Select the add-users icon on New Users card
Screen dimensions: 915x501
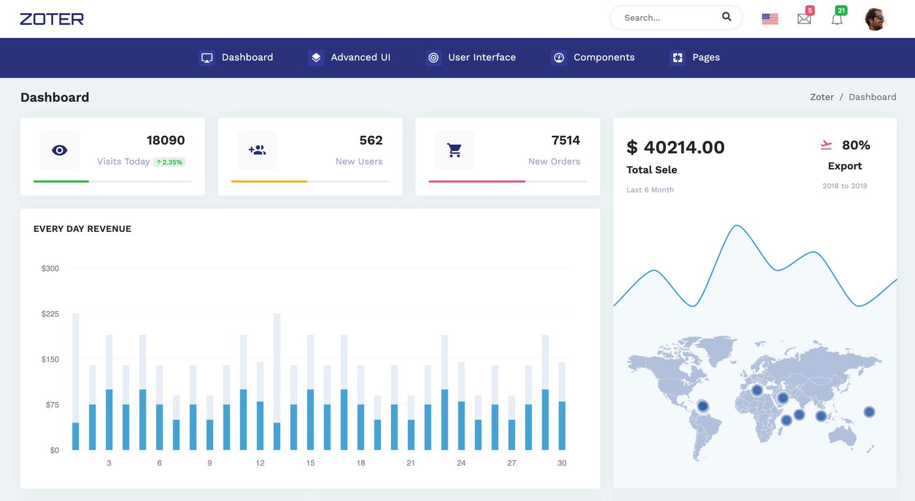tap(257, 150)
